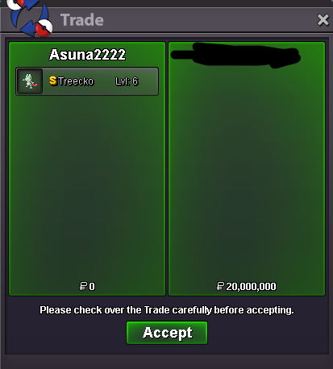This screenshot has height=369, width=333.
Task: Select the Treecko name in the trade slot
Action: coord(76,81)
